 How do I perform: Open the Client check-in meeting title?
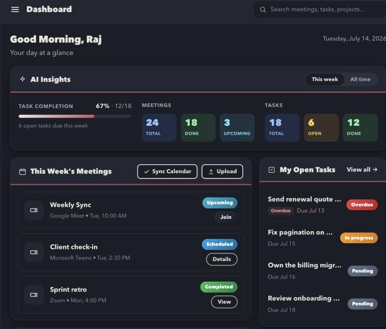tap(74, 247)
